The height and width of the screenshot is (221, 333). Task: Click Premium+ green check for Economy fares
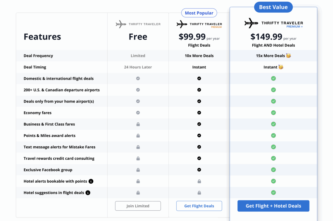[273, 113]
